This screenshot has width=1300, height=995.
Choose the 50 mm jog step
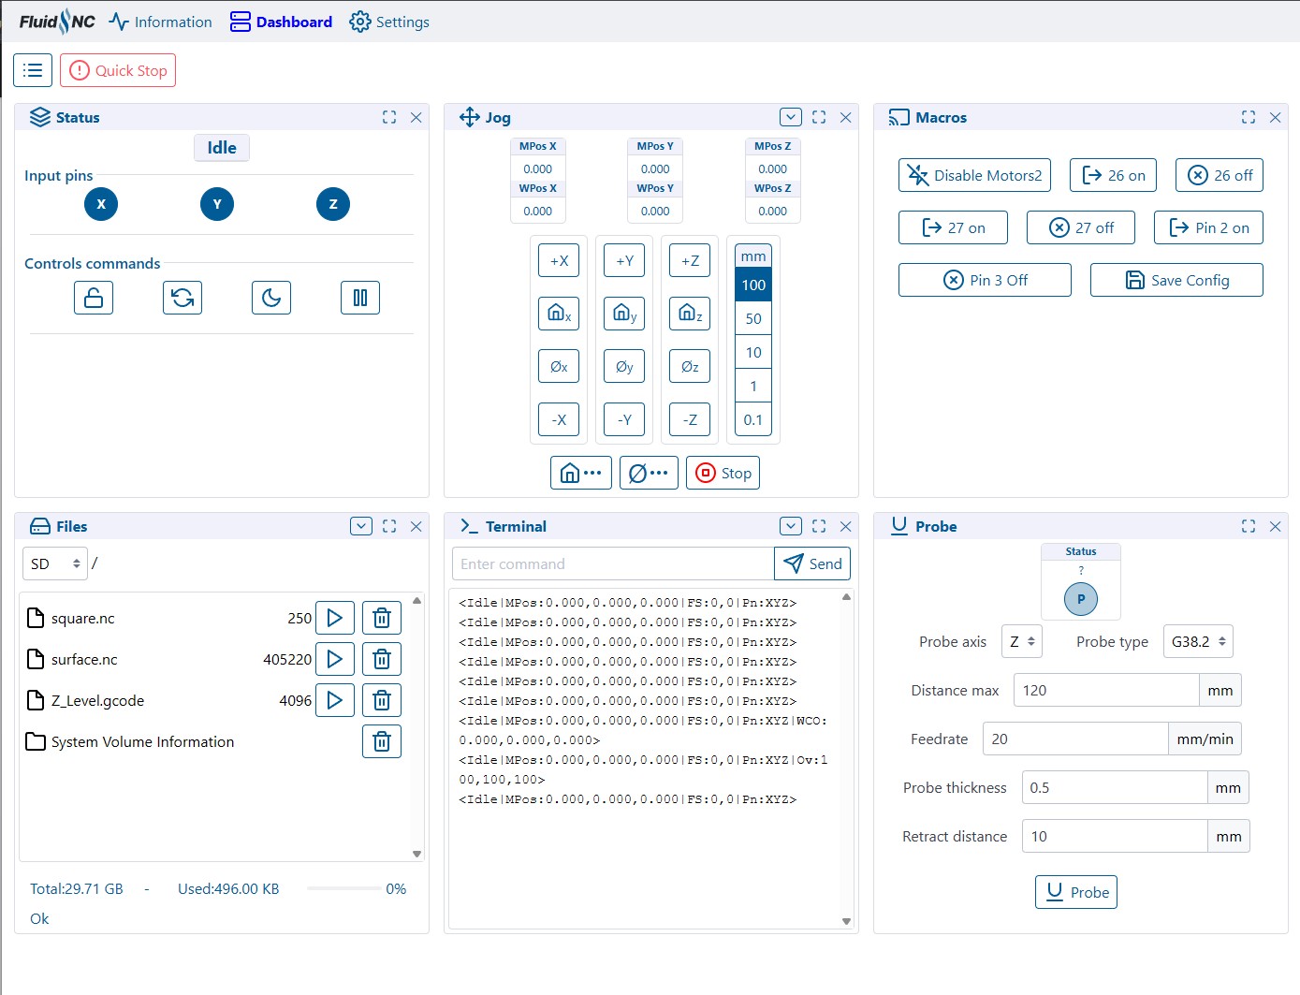[753, 319]
